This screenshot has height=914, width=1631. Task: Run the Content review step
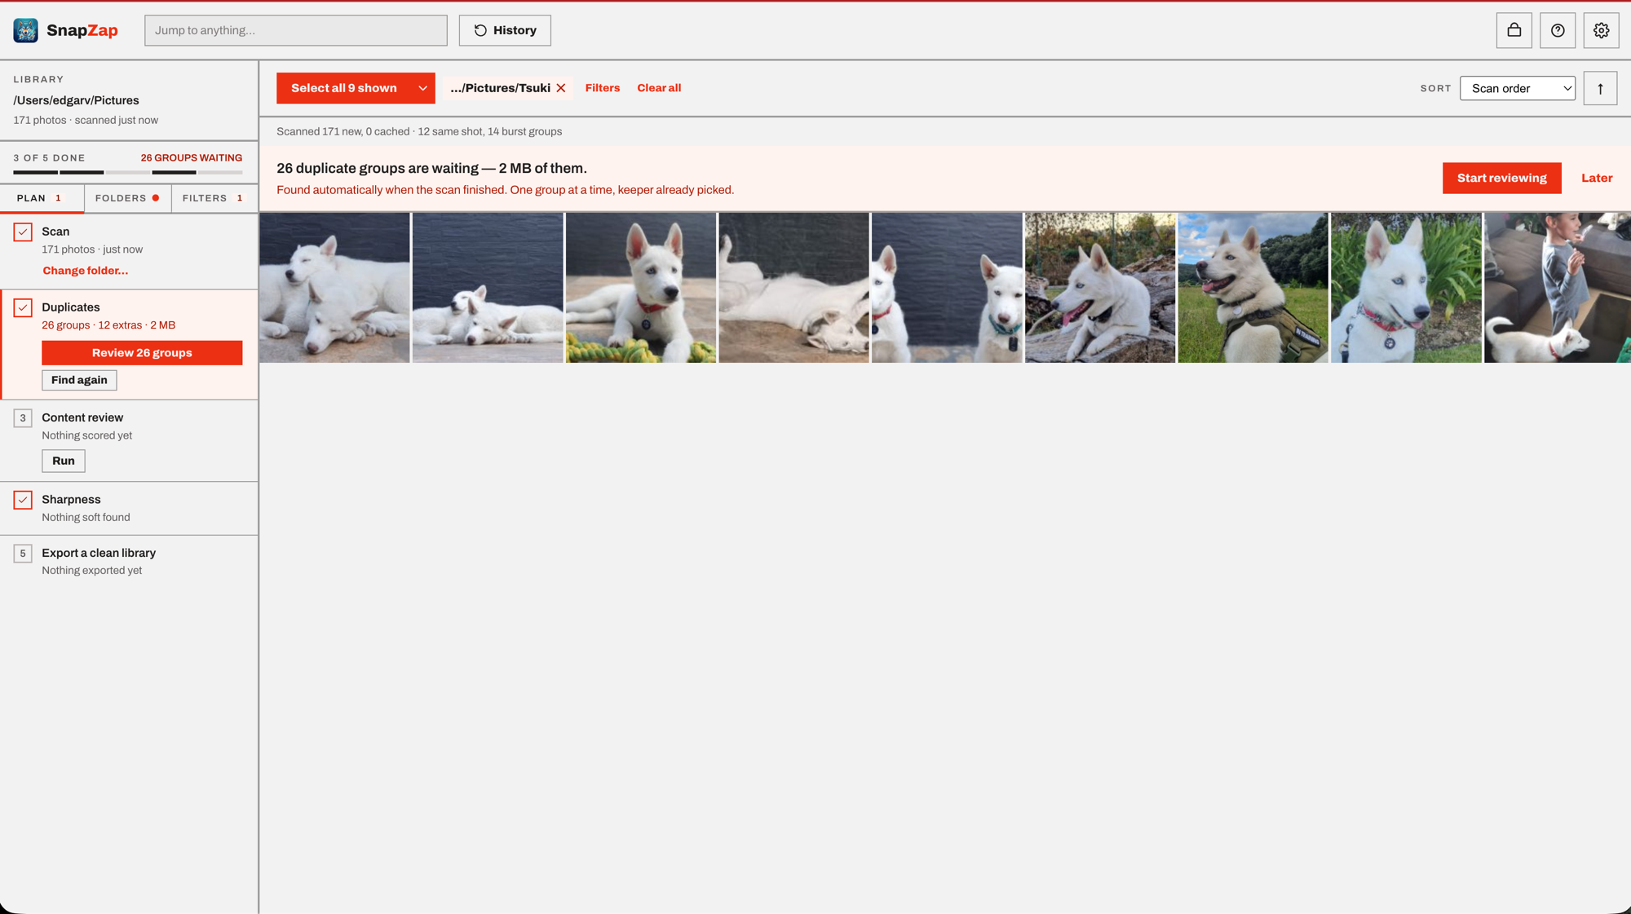[x=63, y=461]
